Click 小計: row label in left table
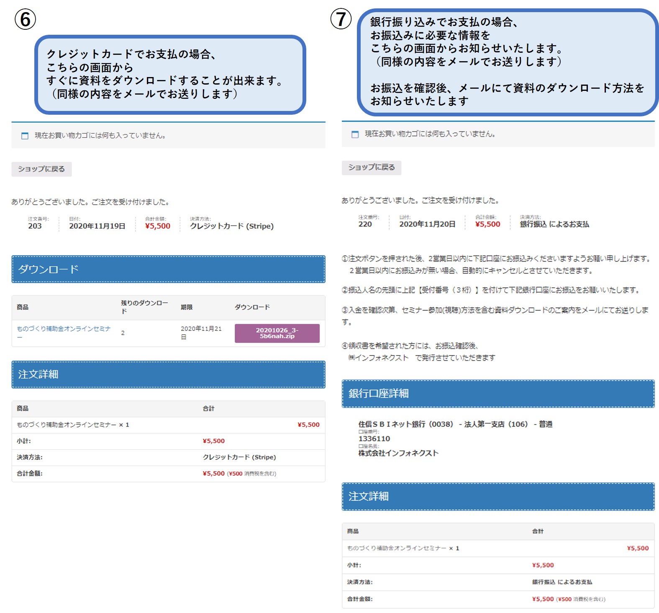The width and height of the screenshot is (659, 613). point(24,441)
